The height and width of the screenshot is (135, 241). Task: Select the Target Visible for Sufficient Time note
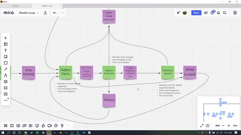pyautogui.click(x=130, y=72)
